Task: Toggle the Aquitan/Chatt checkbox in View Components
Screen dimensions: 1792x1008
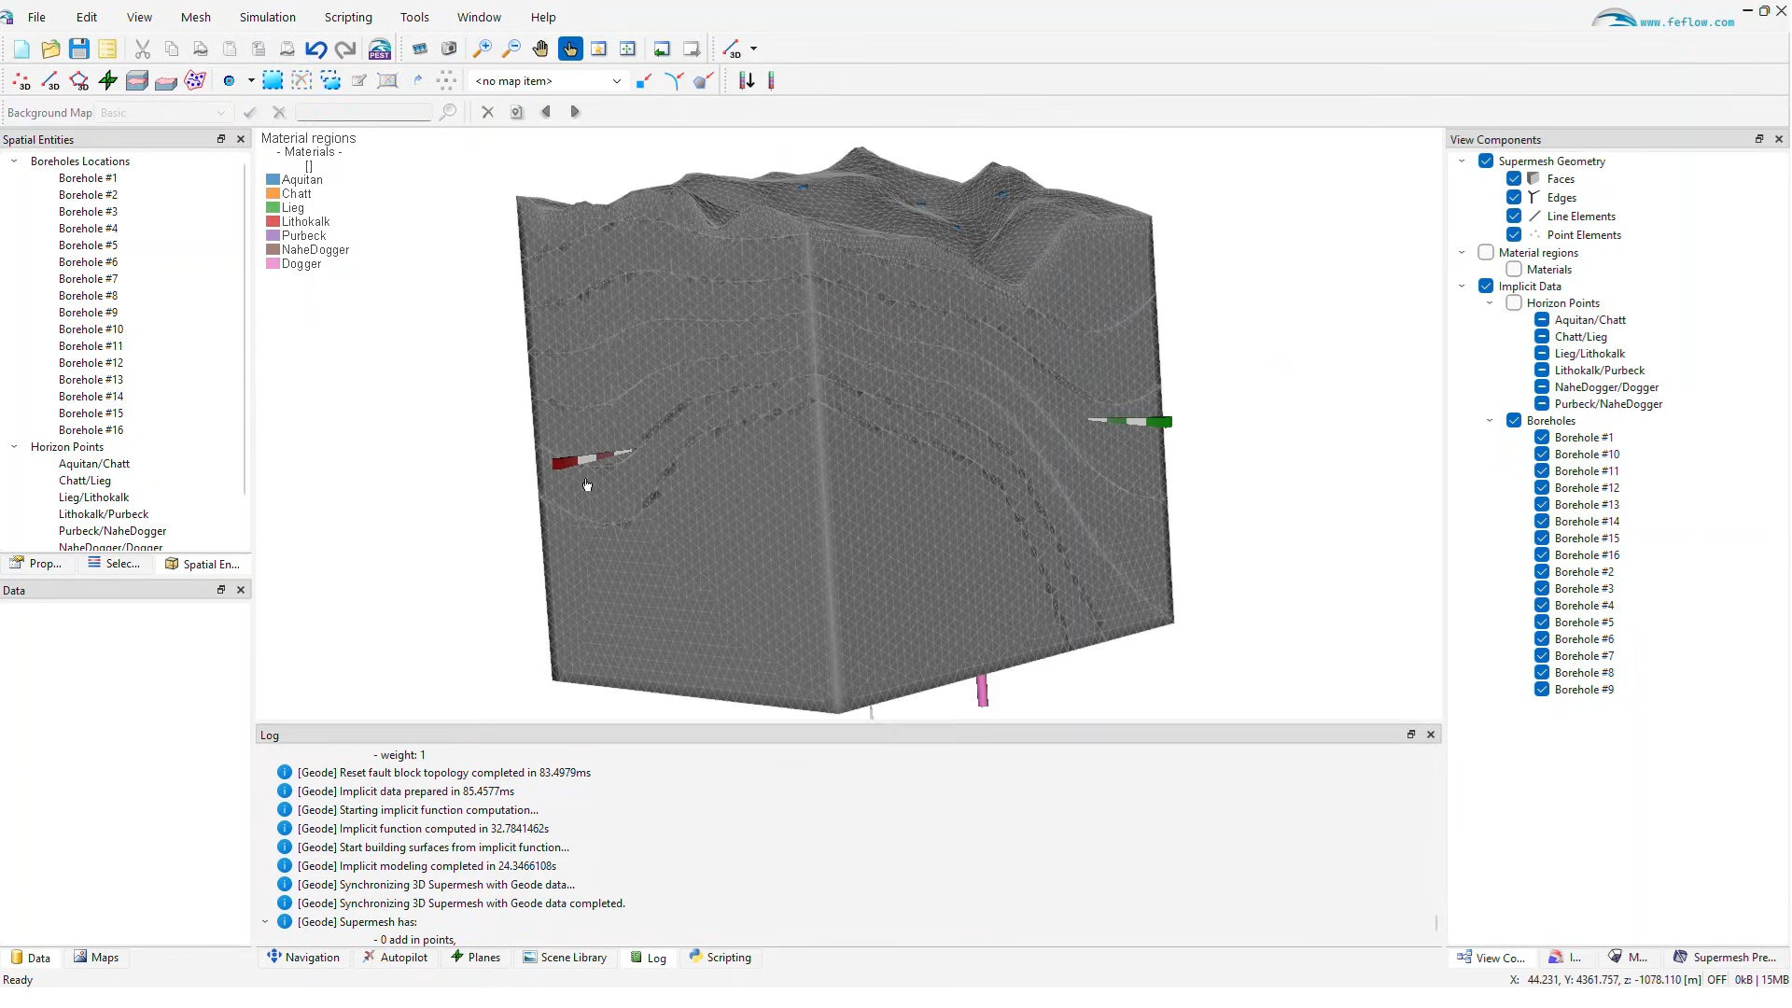Action: (1542, 320)
